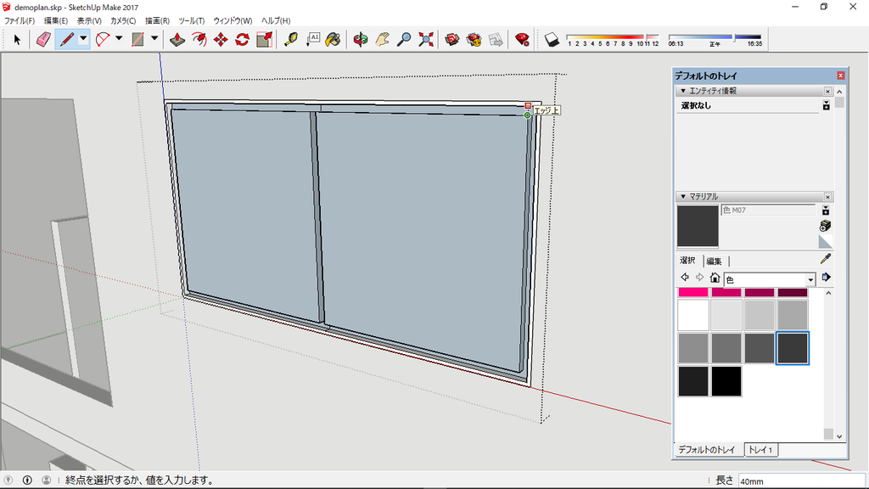Go back in the materials browser
The image size is (869, 489).
pos(685,278)
